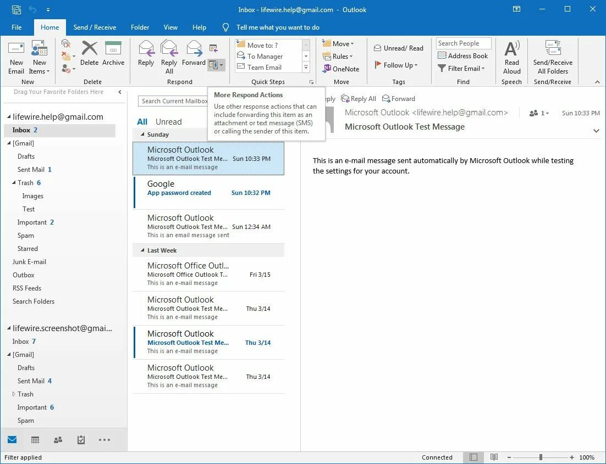Collapse the Trash 6 folder

14,183
